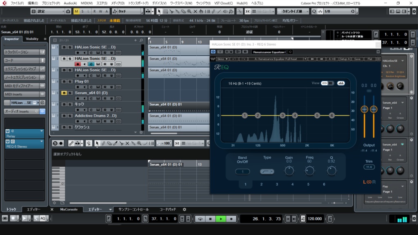
Task: Select EQ band marker 5 on graph
Action: 317,115
